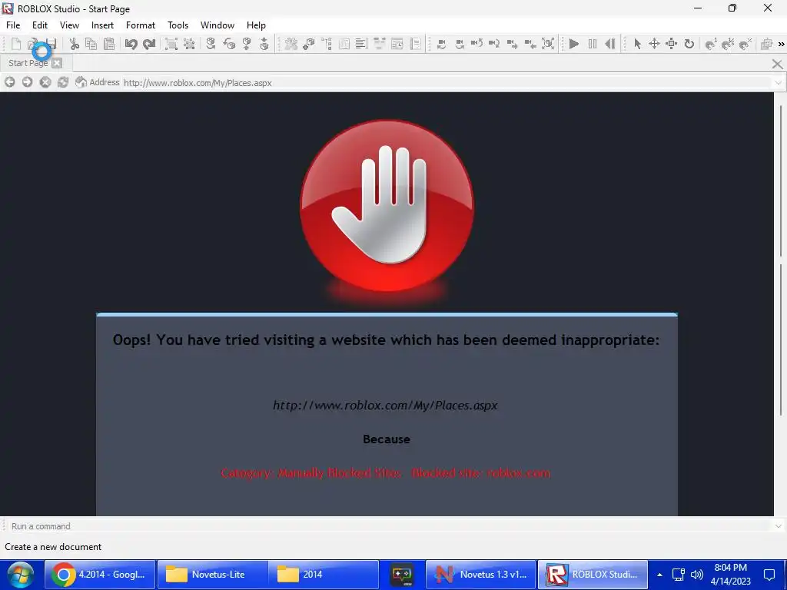Viewport: 787px width, 590px height.
Task: Click the Explorer tree view icon
Action: (x=327, y=44)
